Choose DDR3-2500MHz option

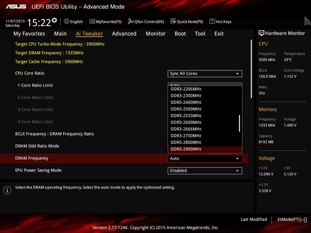point(205,109)
